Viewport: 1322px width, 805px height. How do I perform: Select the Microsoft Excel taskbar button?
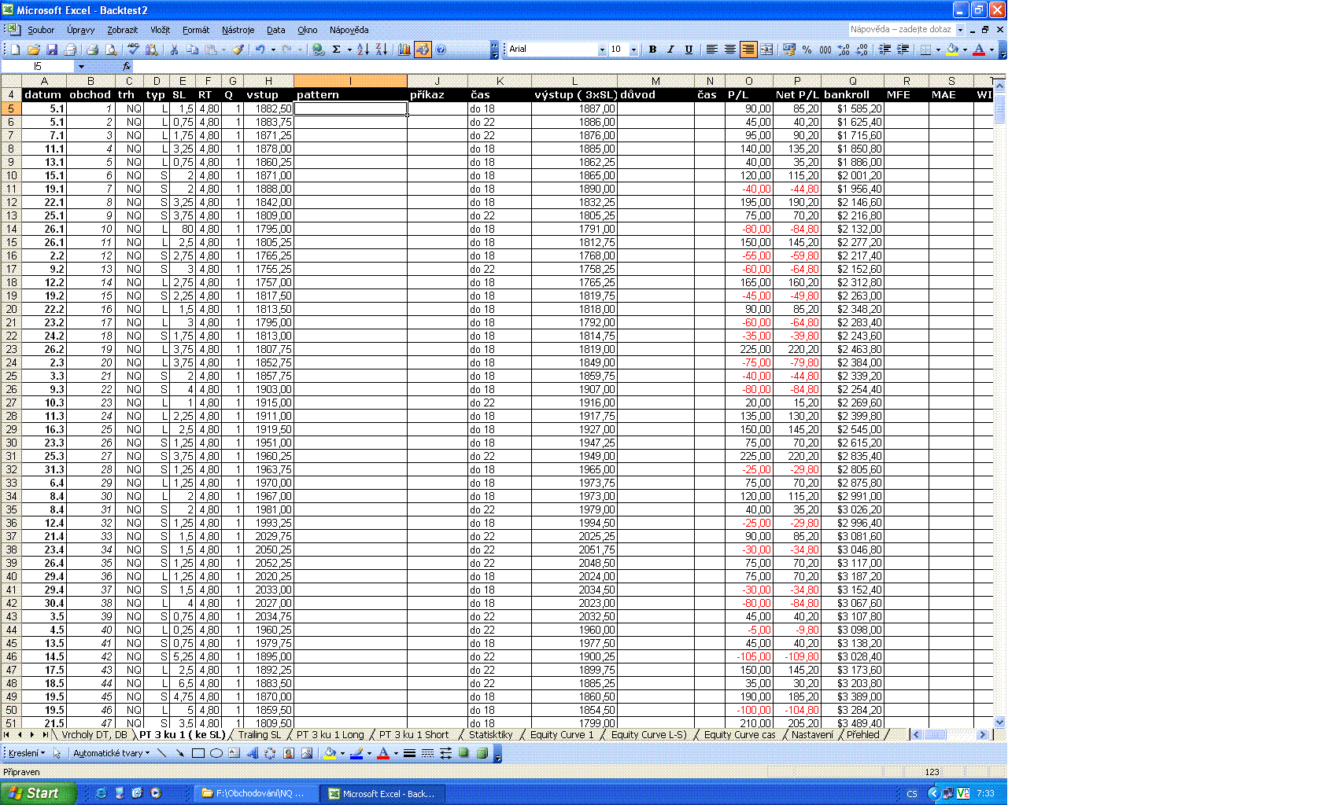pyautogui.click(x=382, y=793)
